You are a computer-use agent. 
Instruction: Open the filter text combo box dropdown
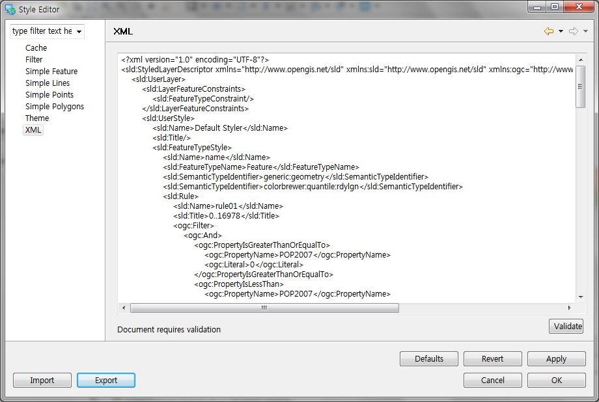tap(81, 31)
